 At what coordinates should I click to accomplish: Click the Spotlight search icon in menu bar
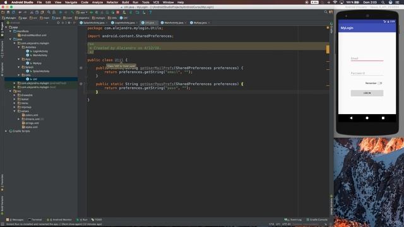383,3
